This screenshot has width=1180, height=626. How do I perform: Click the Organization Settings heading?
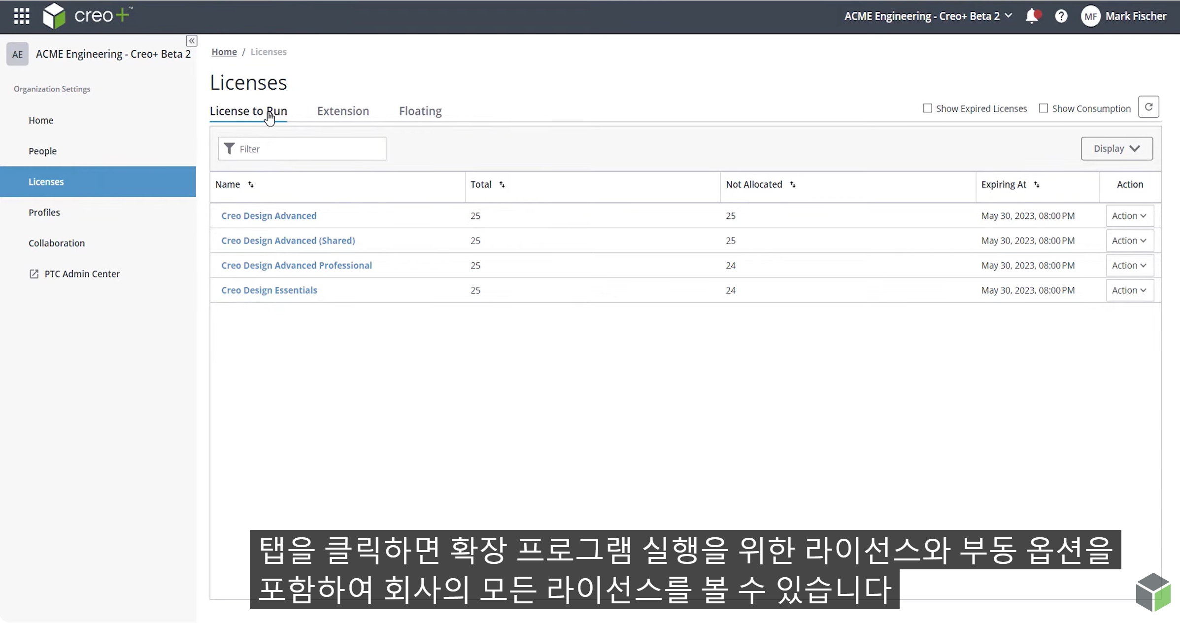tap(52, 89)
